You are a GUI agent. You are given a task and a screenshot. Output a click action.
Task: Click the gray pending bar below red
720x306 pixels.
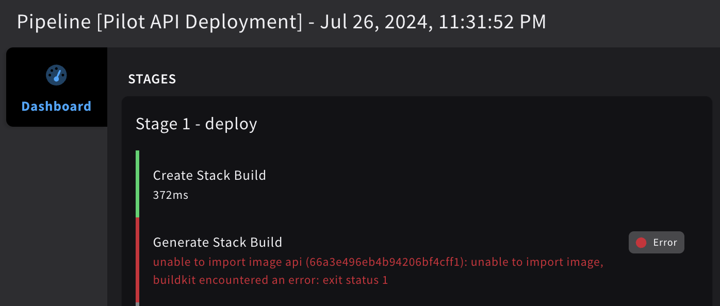pos(138,304)
